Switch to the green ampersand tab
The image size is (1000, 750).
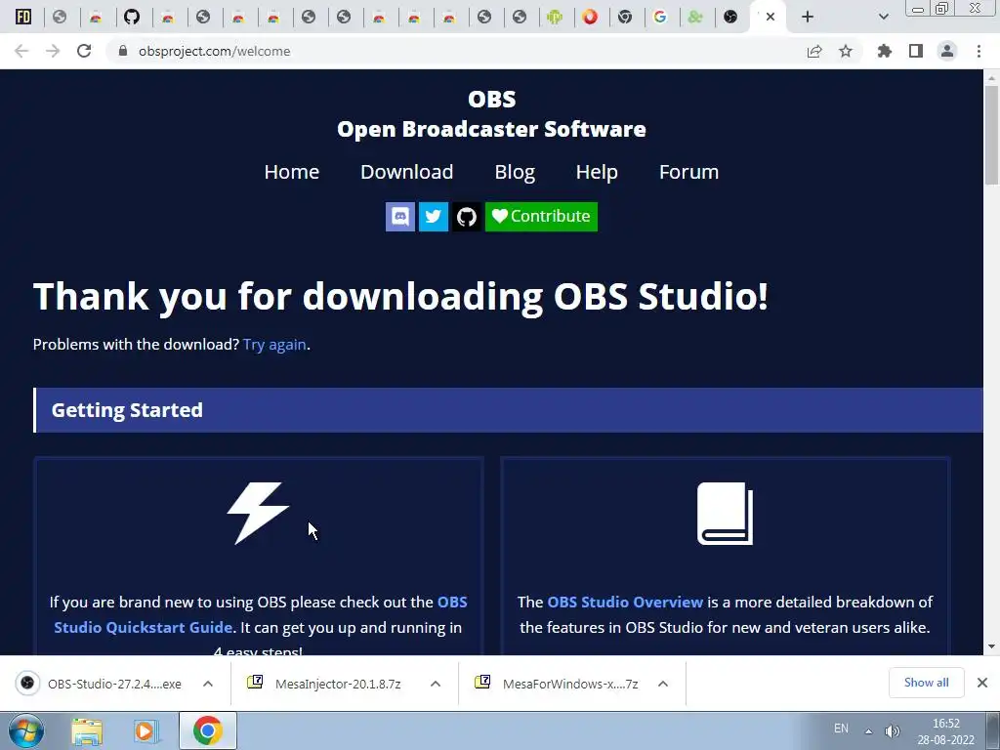coord(695,17)
